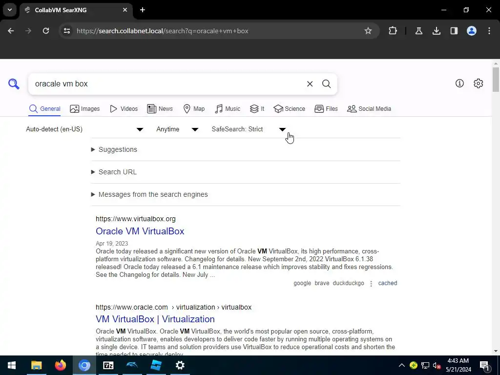Expand the Suggestions section
The image size is (500, 375).
click(114, 149)
